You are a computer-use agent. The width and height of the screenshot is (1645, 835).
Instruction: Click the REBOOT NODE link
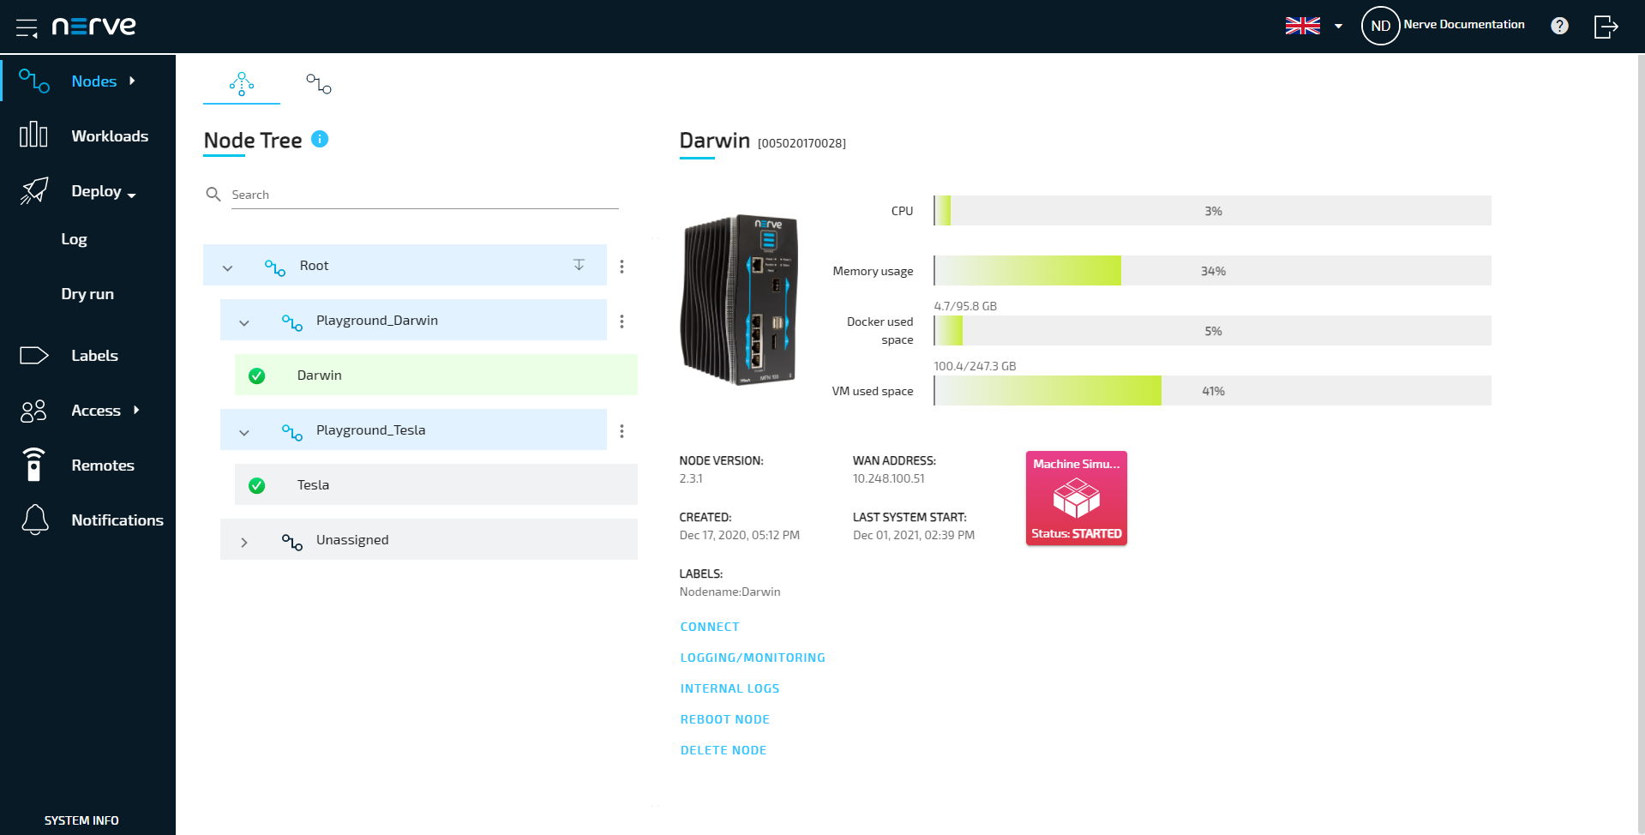point(724,719)
